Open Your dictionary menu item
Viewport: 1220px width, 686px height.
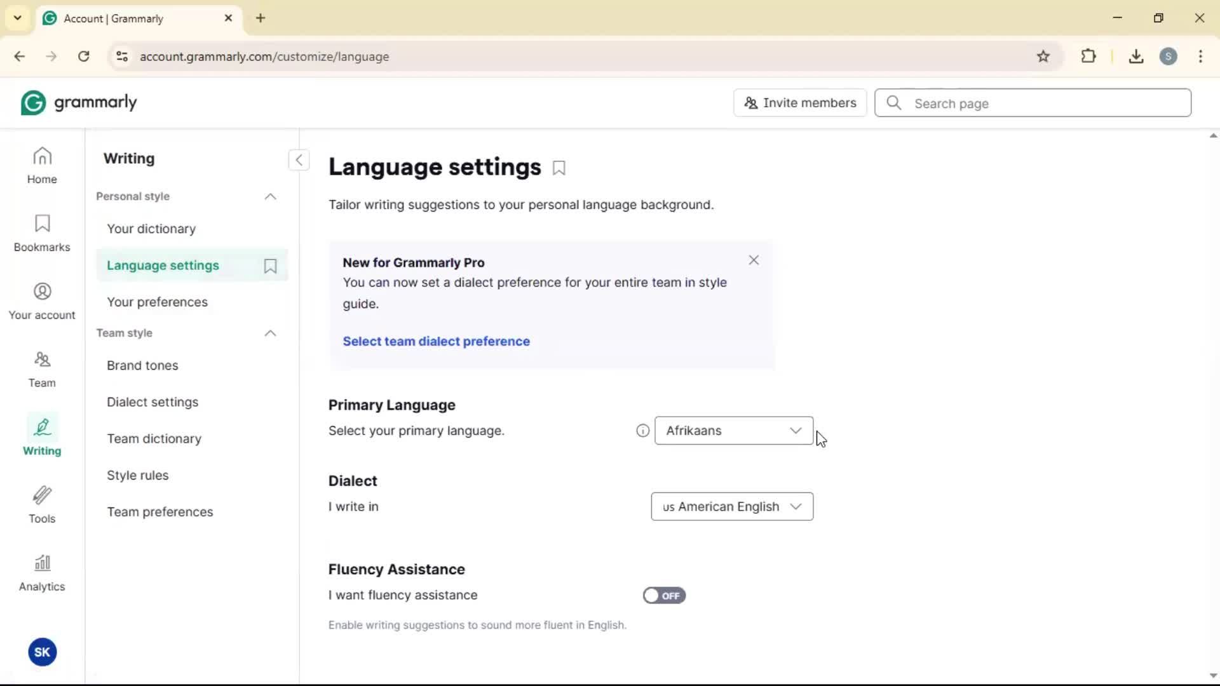tap(151, 229)
